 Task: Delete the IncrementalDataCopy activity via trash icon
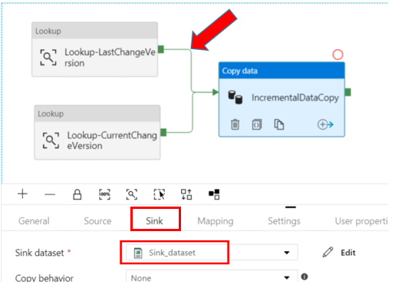[235, 124]
